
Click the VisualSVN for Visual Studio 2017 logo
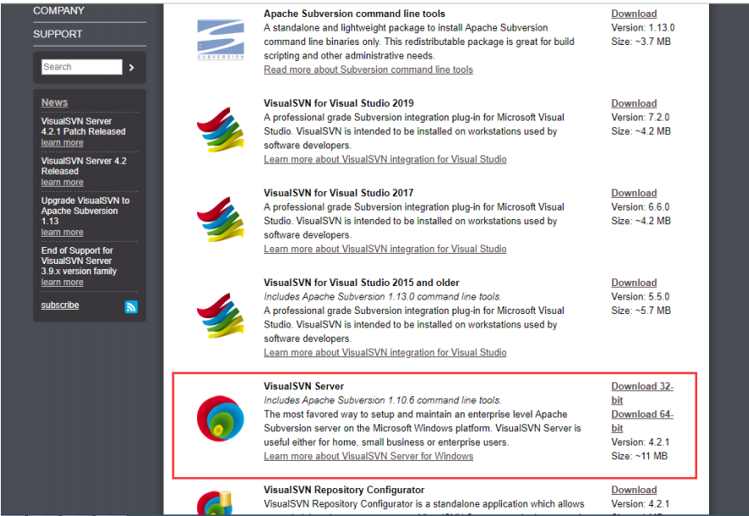(x=221, y=220)
